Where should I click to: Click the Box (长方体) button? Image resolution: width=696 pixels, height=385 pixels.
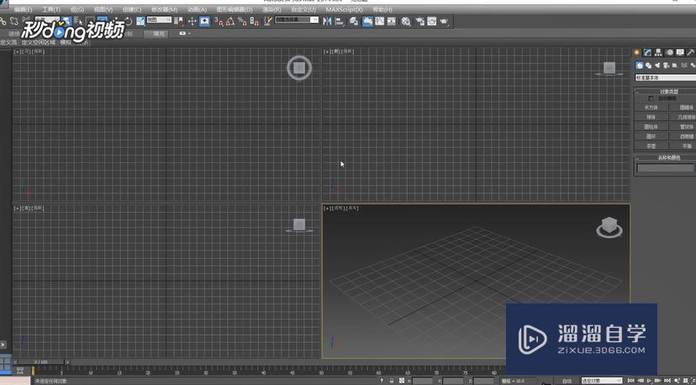[651, 108]
